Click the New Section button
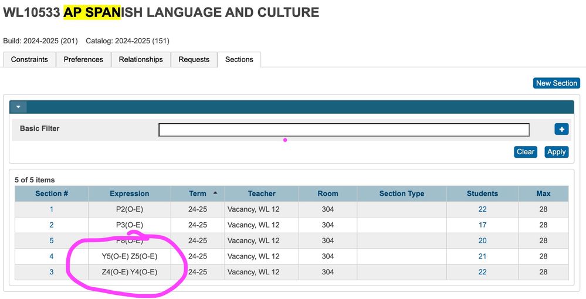 pyautogui.click(x=556, y=83)
